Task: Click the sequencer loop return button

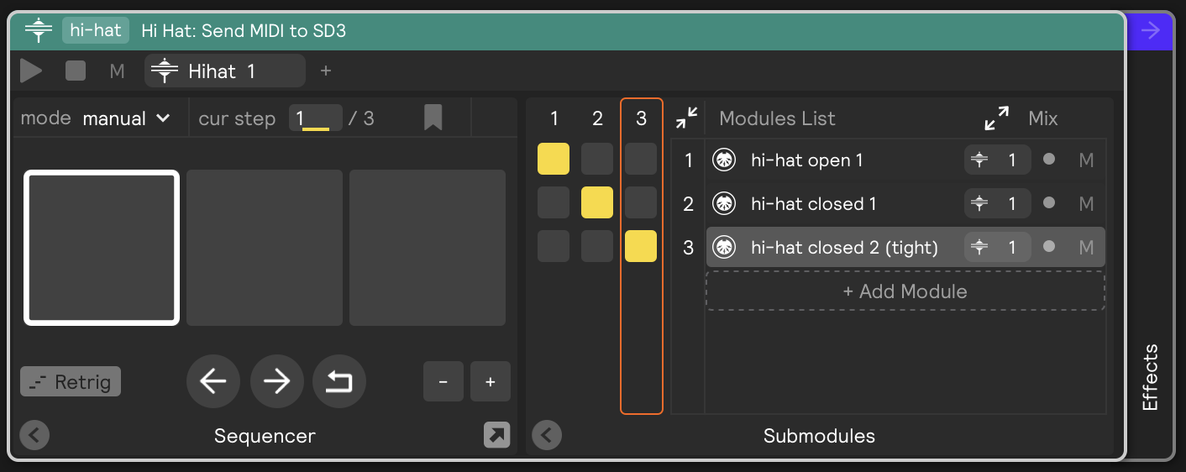Action: 339,382
